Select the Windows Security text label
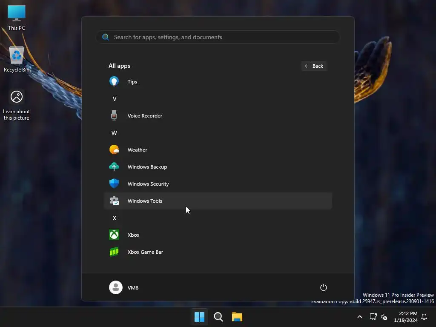Screen dimensions: 436x327 [148, 184]
